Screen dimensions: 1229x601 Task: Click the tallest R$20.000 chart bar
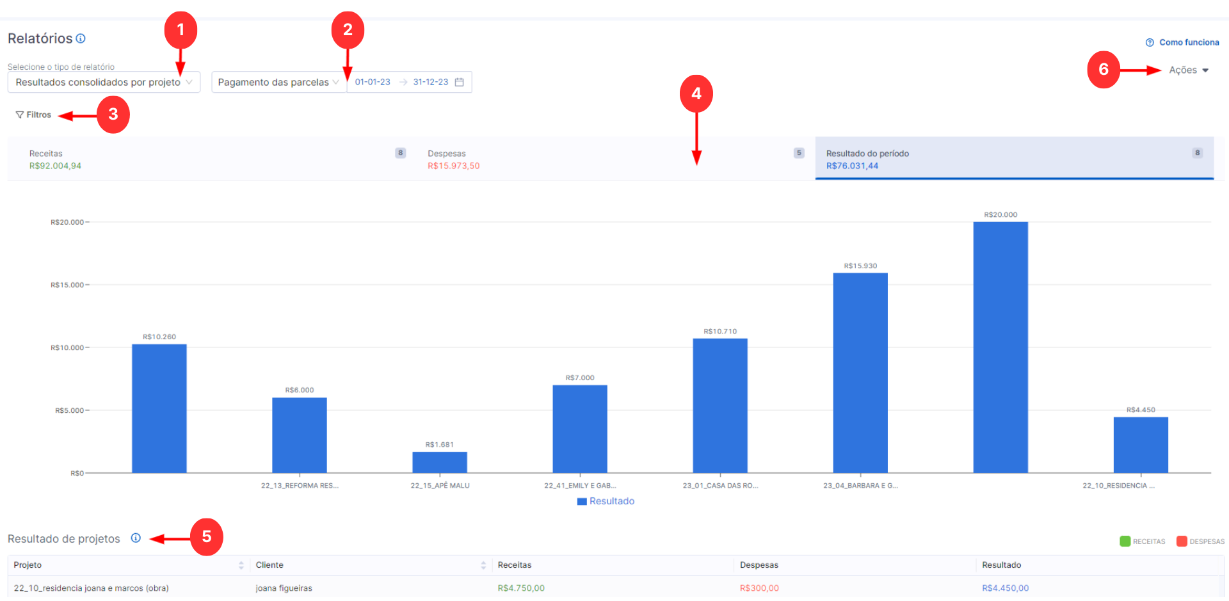[x=1000, y=347]
